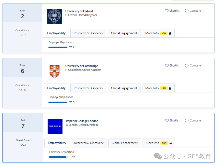Click the University of Oxford crest logo
218x165 pixels.
(55, 17)
